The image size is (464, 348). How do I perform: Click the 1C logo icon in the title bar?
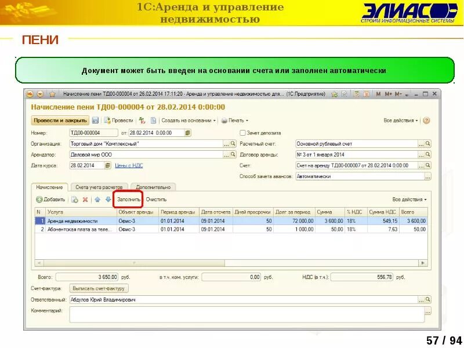click(30, 94)
